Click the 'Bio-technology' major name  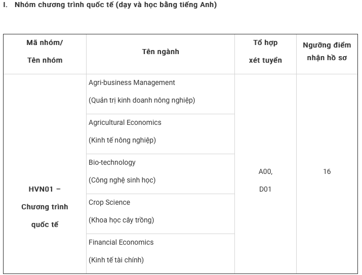112,162
